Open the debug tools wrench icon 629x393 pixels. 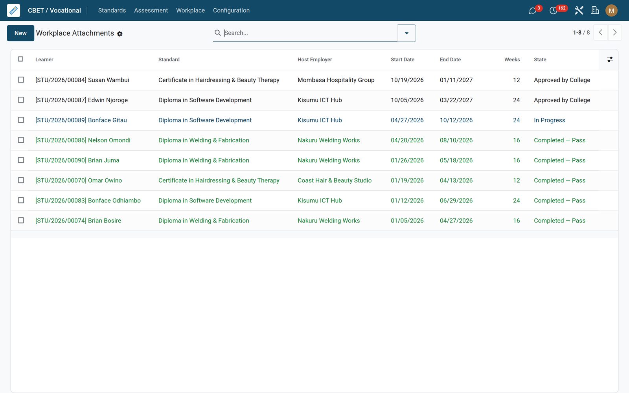coord(579,11)
